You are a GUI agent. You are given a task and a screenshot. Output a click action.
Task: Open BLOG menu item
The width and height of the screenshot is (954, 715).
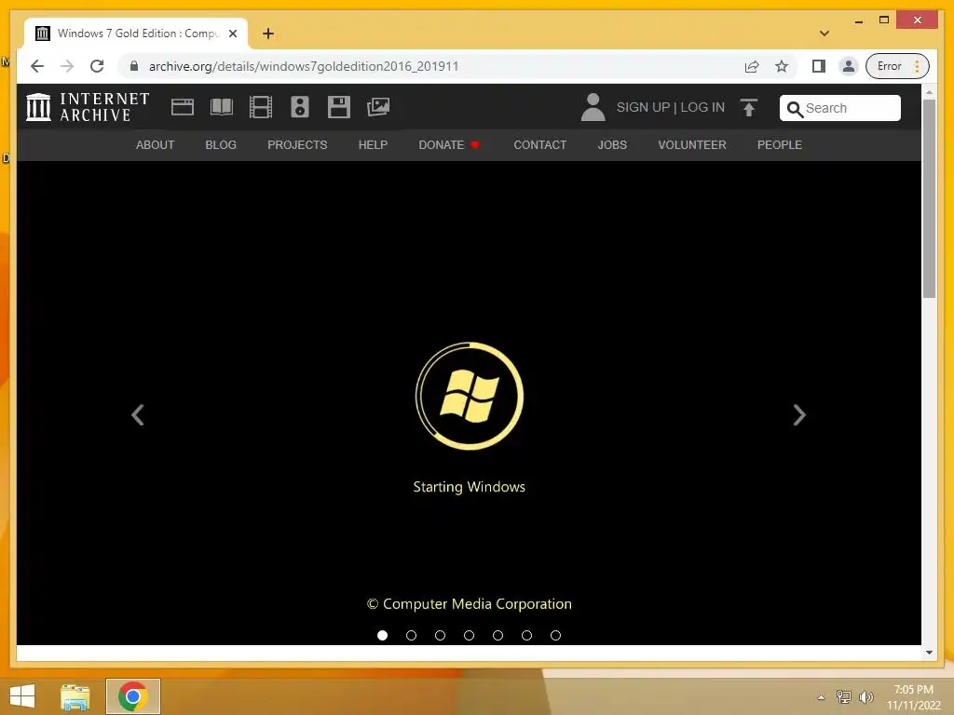221,145
